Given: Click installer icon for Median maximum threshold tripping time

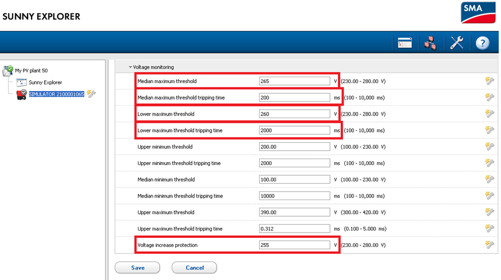Looking at the screenshot, I should click(x=489, y=97).
